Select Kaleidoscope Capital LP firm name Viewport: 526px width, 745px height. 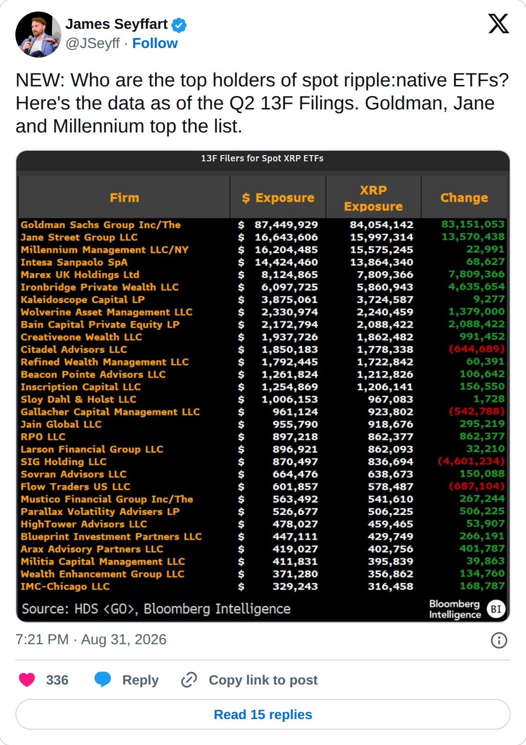pos(83,300)
